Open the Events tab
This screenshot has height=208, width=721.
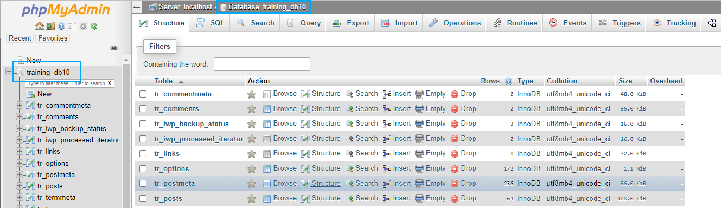point(567,23)
